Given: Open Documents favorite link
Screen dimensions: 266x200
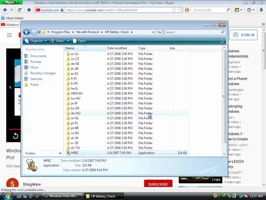Looking at the screenshot, I should tap(38, 56).
